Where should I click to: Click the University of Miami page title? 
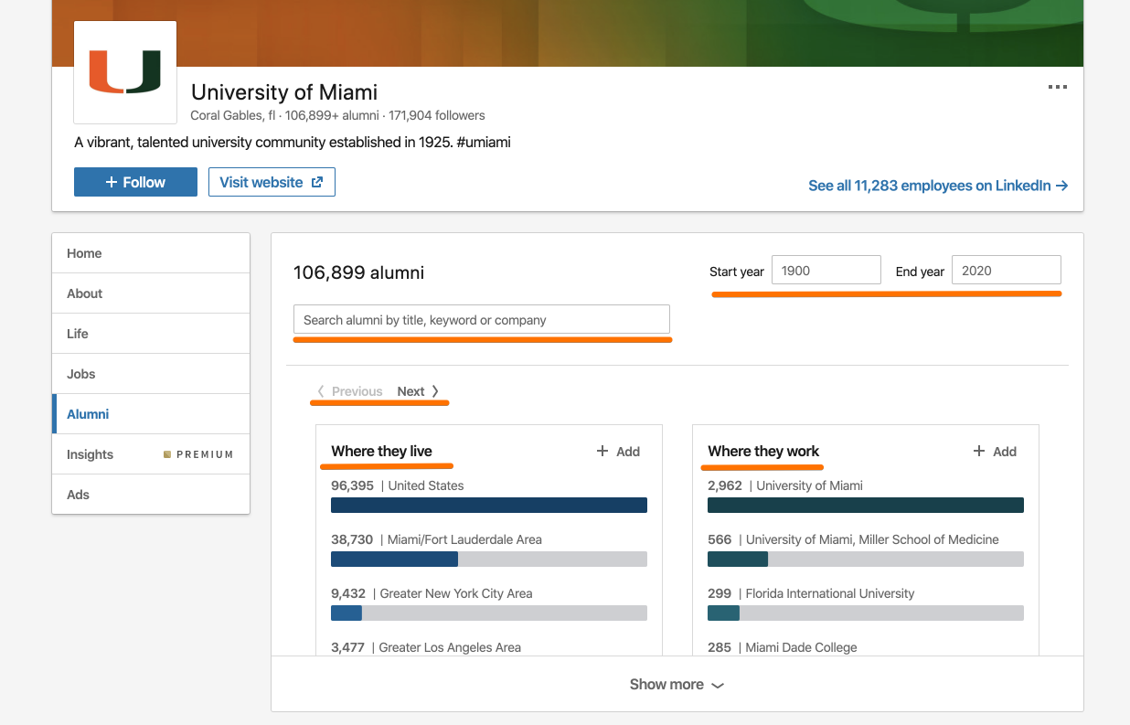coord(284,92)
